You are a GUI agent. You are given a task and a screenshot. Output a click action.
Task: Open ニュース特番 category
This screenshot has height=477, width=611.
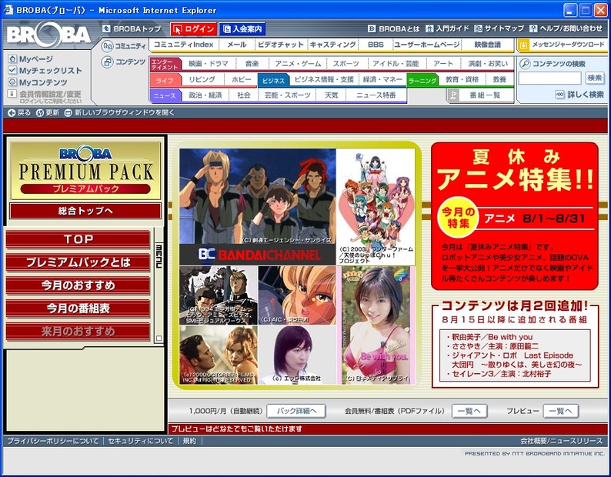376,95
